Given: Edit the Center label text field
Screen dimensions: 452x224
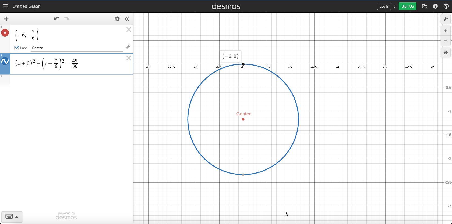Looking at the screenshot, I should pyautogui.click(x=77, y=48).
